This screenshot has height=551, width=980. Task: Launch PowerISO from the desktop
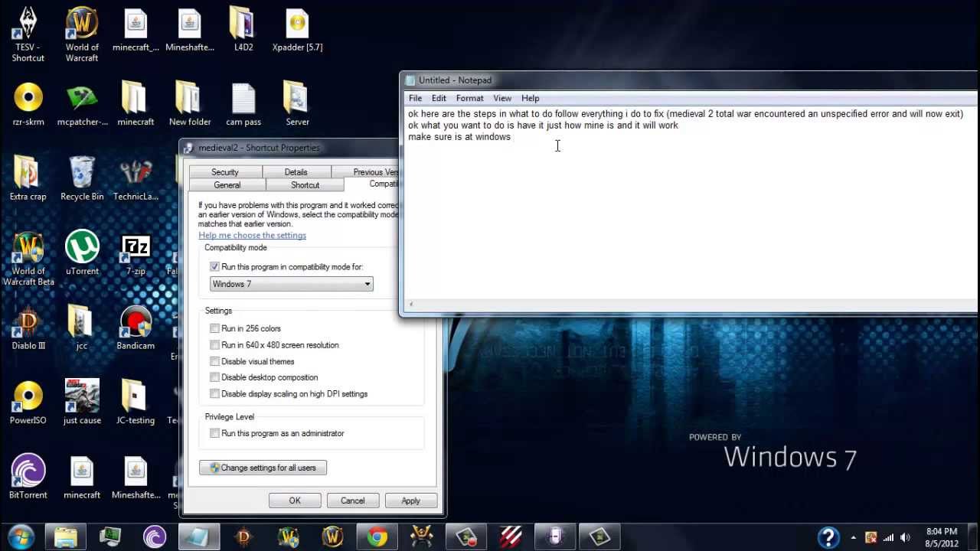pyautogui.click(x=28, y=402)
